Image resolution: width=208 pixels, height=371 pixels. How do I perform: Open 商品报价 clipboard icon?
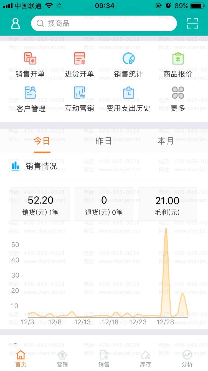pos(178,58)
